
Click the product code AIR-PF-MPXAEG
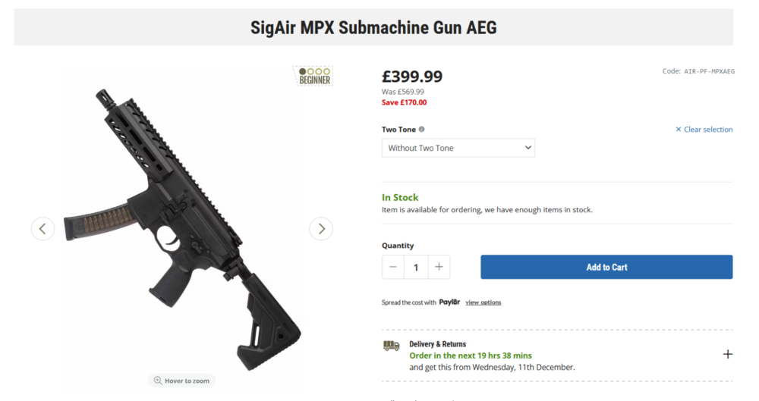coord(709,71)
